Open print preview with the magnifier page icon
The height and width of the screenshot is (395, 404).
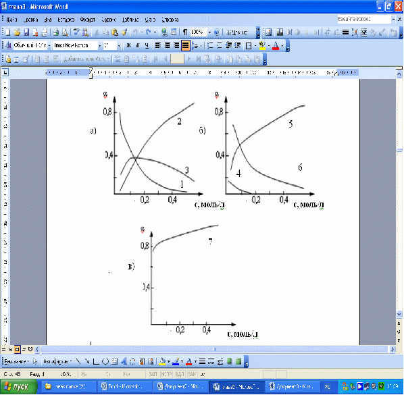pyautogui.click(x=65, y=32)
